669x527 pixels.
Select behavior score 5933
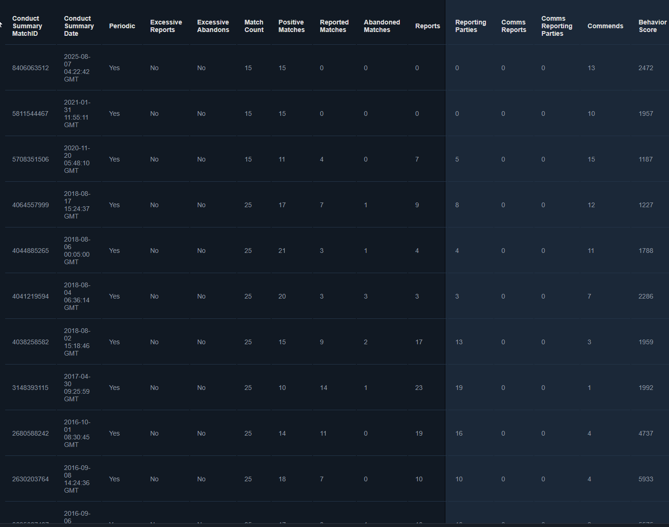pyautogui.click(x=646, y=479)
